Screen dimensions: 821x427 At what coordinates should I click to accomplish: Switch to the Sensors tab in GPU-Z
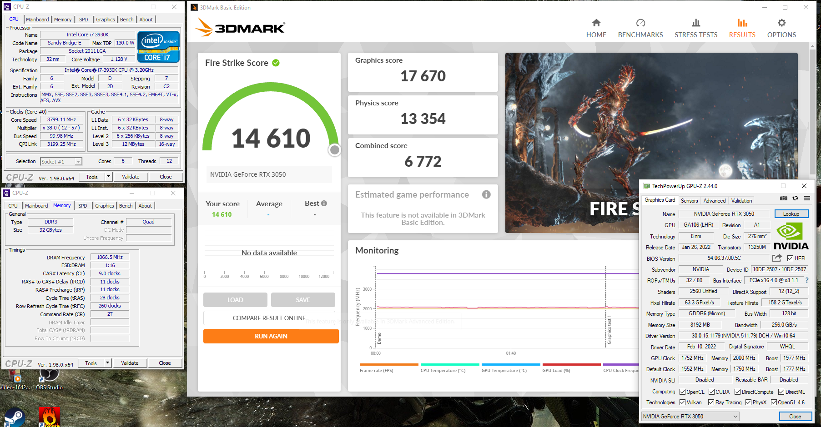tap(689, 201)
